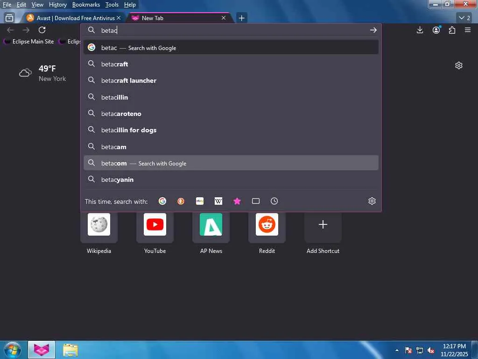
Task: Search bookmarks using the pink star
Action: click(x=237, y=201)
